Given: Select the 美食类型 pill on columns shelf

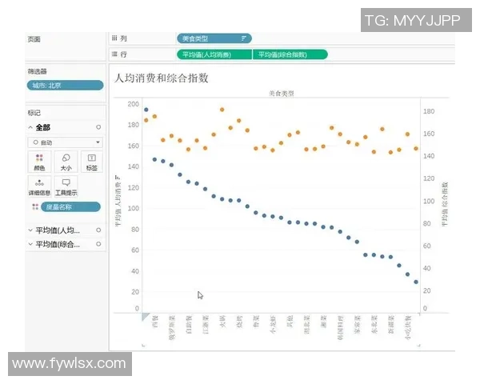Looking at the screenshot, I should (214, 38).
